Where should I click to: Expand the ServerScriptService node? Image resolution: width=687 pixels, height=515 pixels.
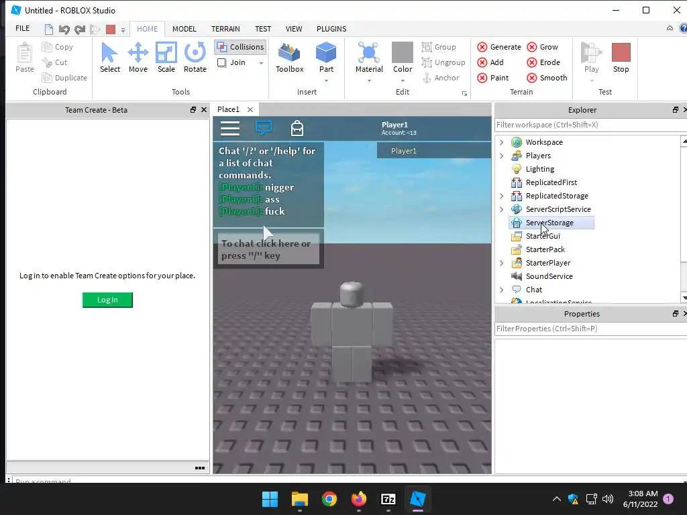point(502,209)
